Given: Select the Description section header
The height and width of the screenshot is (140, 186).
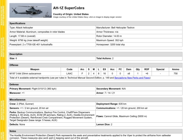Looking at the screenshot, I should (95, 54).
